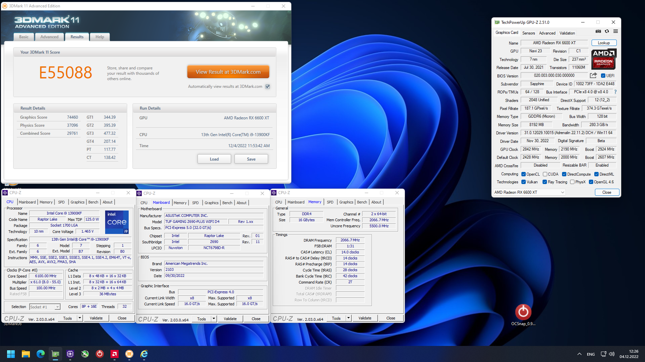Toggle DirectCompute checkbox

(564, 174)
